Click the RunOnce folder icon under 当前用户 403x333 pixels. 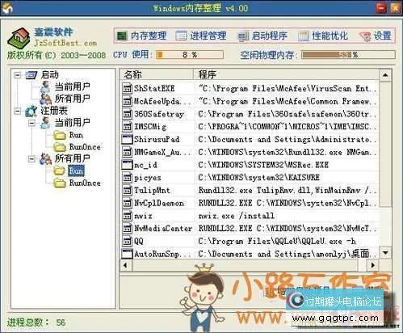tap(60, 147)
